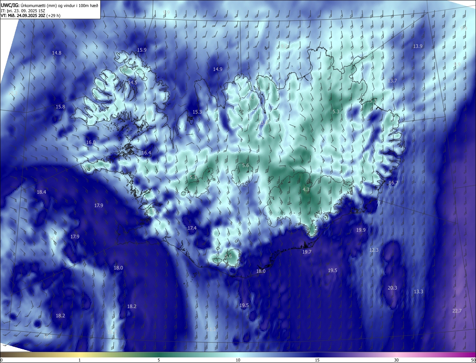Select the 18.4 value label
Viewport: 476px width, 363px height.
(x=42, y=192)
